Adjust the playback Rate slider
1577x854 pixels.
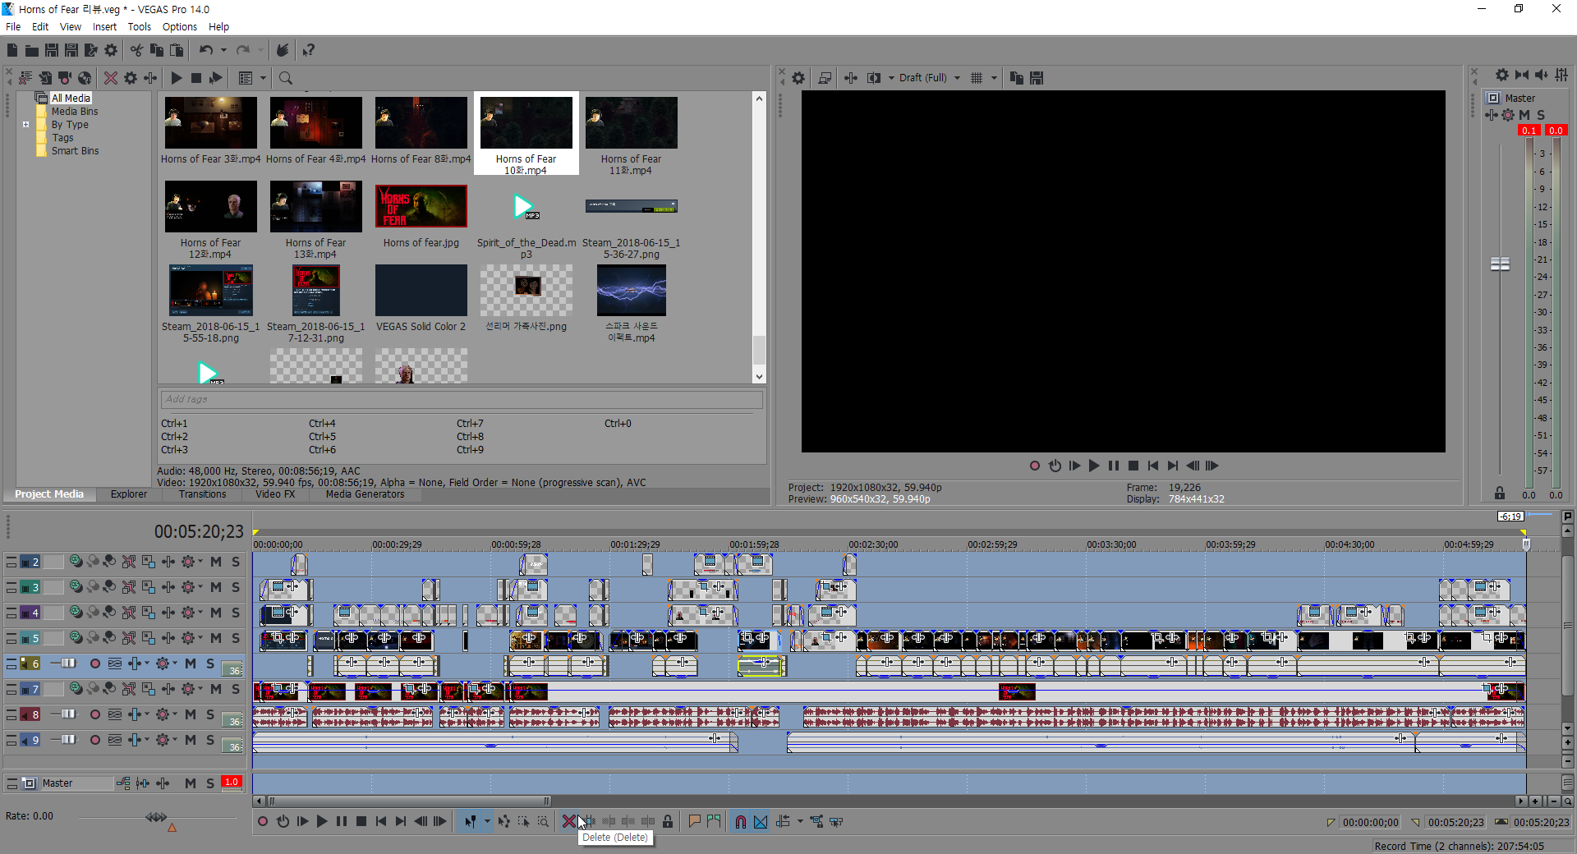(156, 817)
